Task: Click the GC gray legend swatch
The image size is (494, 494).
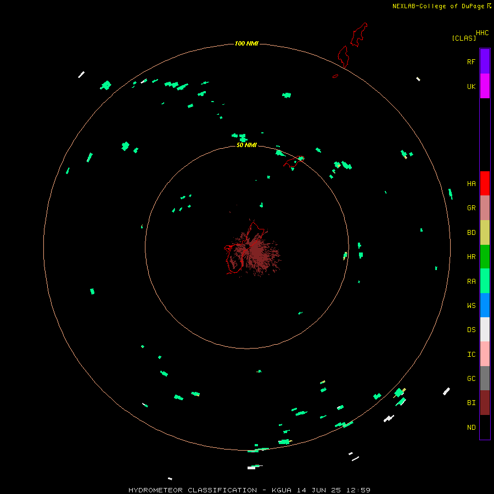Action: (485, 378)
